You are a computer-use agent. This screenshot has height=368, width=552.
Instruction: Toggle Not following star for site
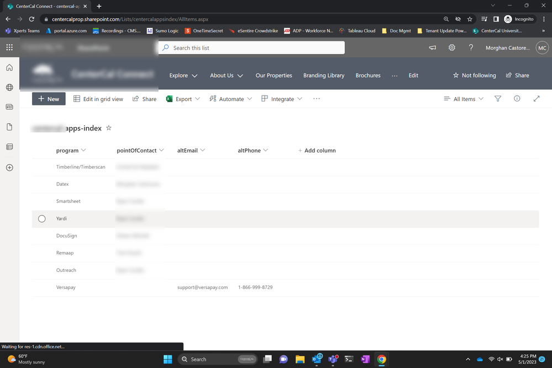tap(474, 75)
